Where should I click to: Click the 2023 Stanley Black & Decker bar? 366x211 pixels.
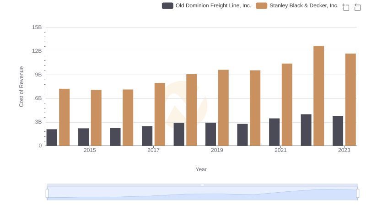pos(350,100)
